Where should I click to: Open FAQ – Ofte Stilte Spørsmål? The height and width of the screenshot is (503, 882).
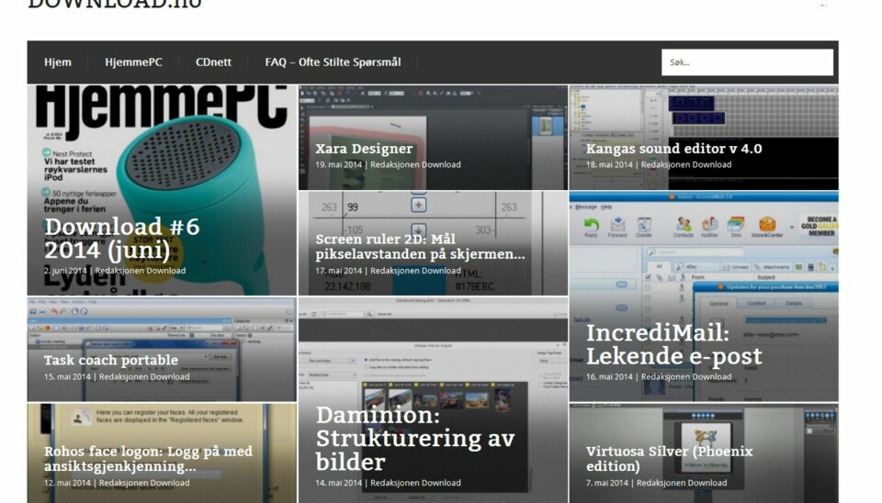click(x=333, y=62)
